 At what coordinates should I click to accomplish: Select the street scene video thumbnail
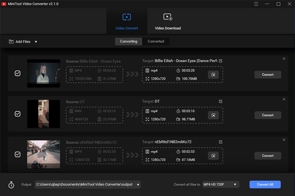click(x=44, y=154)
